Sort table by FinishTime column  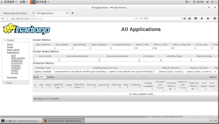tap(116, 86)
